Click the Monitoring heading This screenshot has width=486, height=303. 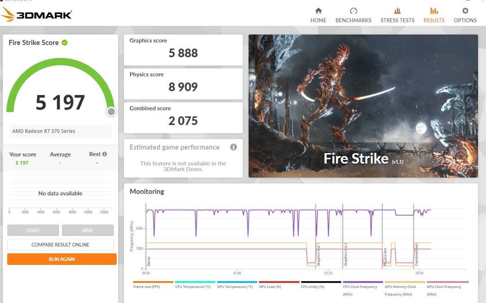click(x=147, y=191)
